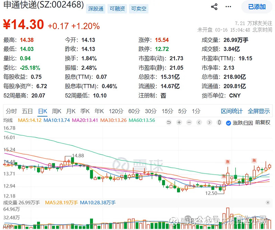Select the 月K chart tab

pos(71,111)
